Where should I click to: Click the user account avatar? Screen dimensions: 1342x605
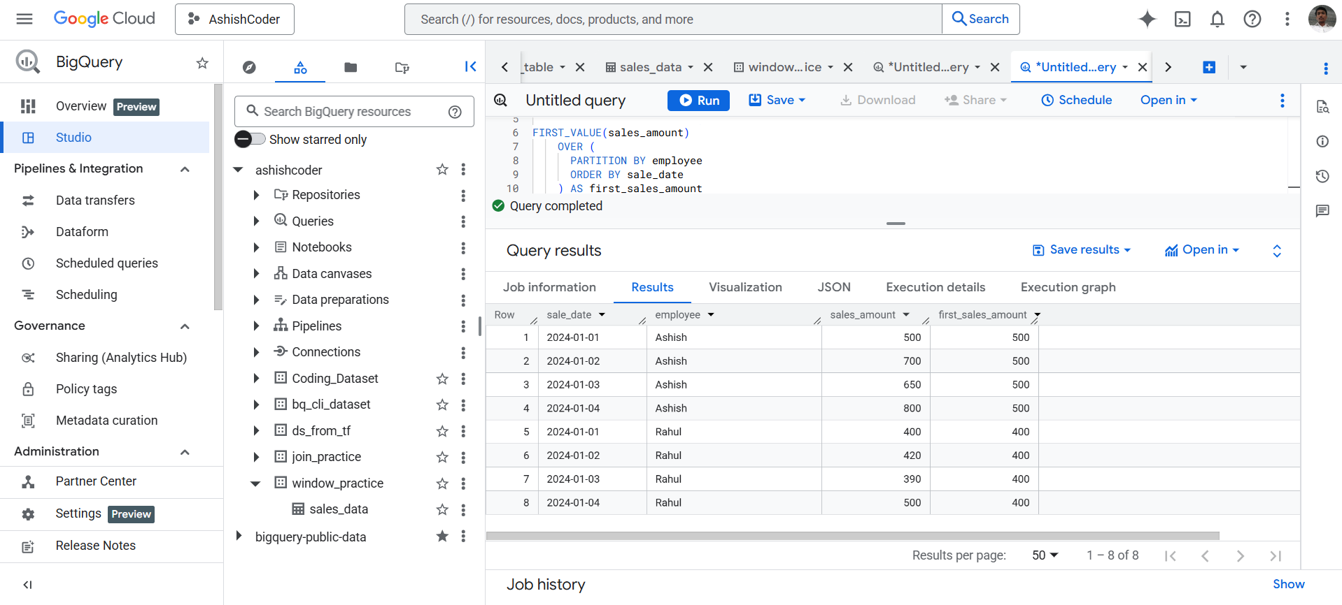point(1322,19)
